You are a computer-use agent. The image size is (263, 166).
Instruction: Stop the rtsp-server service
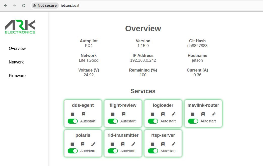click(152, 144)
